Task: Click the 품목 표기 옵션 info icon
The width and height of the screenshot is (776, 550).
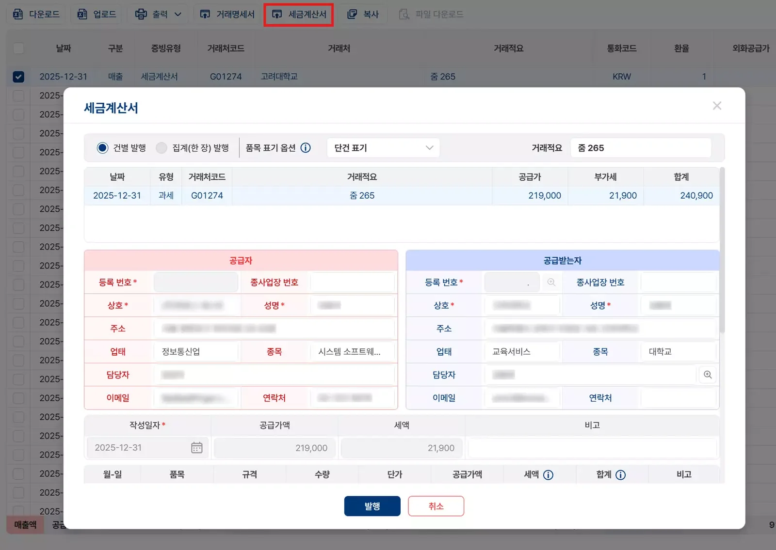Action: 306,148
